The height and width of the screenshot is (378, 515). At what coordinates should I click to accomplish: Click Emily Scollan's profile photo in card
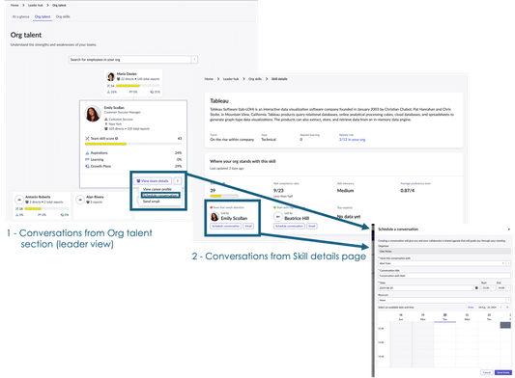coord(93,114)
